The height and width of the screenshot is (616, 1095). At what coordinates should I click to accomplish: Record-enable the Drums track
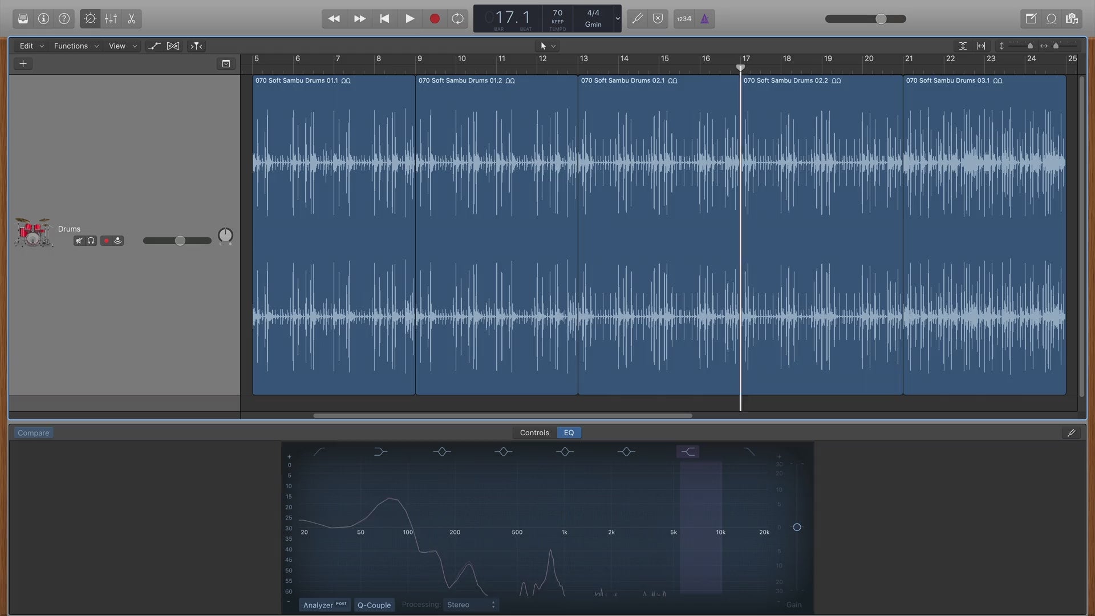tap(106, 241)
